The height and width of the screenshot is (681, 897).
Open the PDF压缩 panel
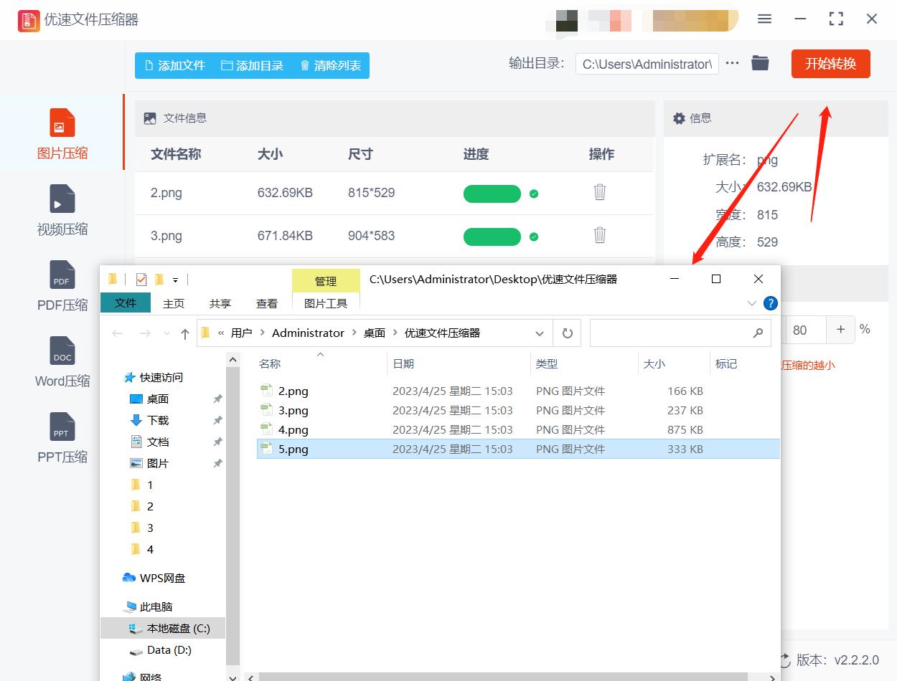point(62,286)
